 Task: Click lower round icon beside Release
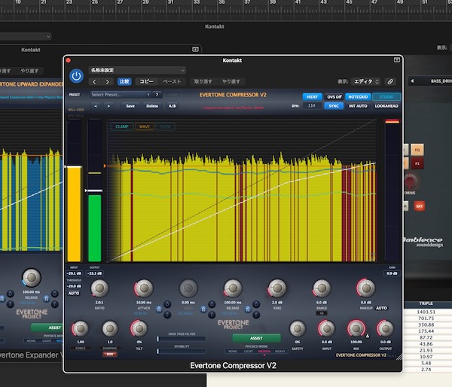coord(256,315)
